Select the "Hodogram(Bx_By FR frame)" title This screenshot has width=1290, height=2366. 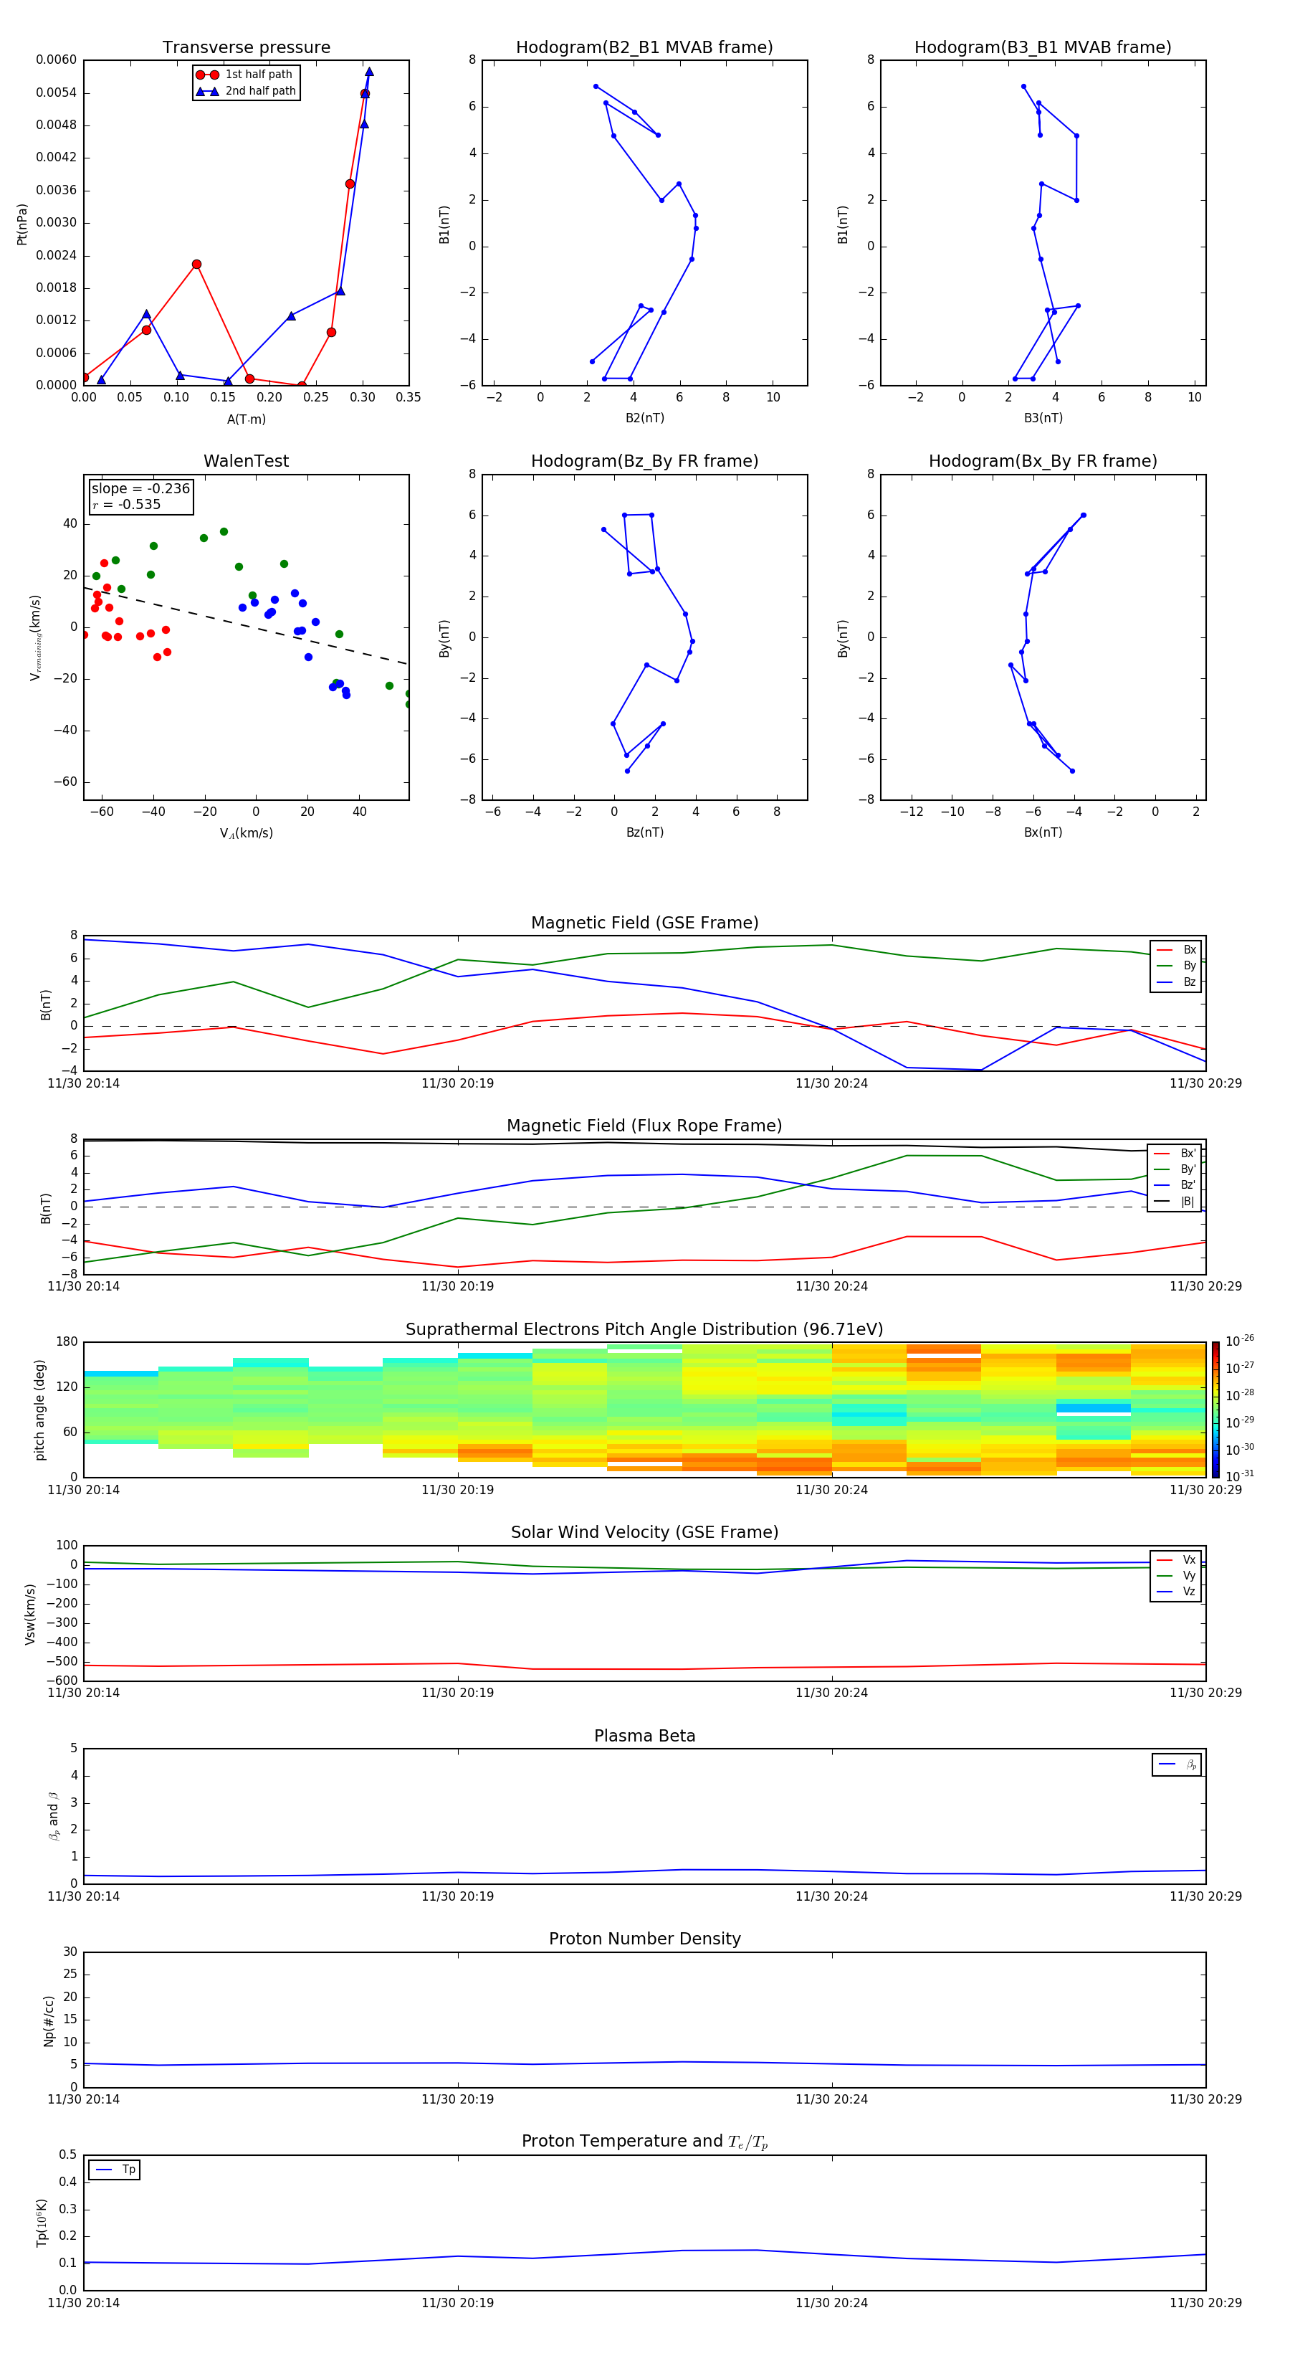point(1043,461)
